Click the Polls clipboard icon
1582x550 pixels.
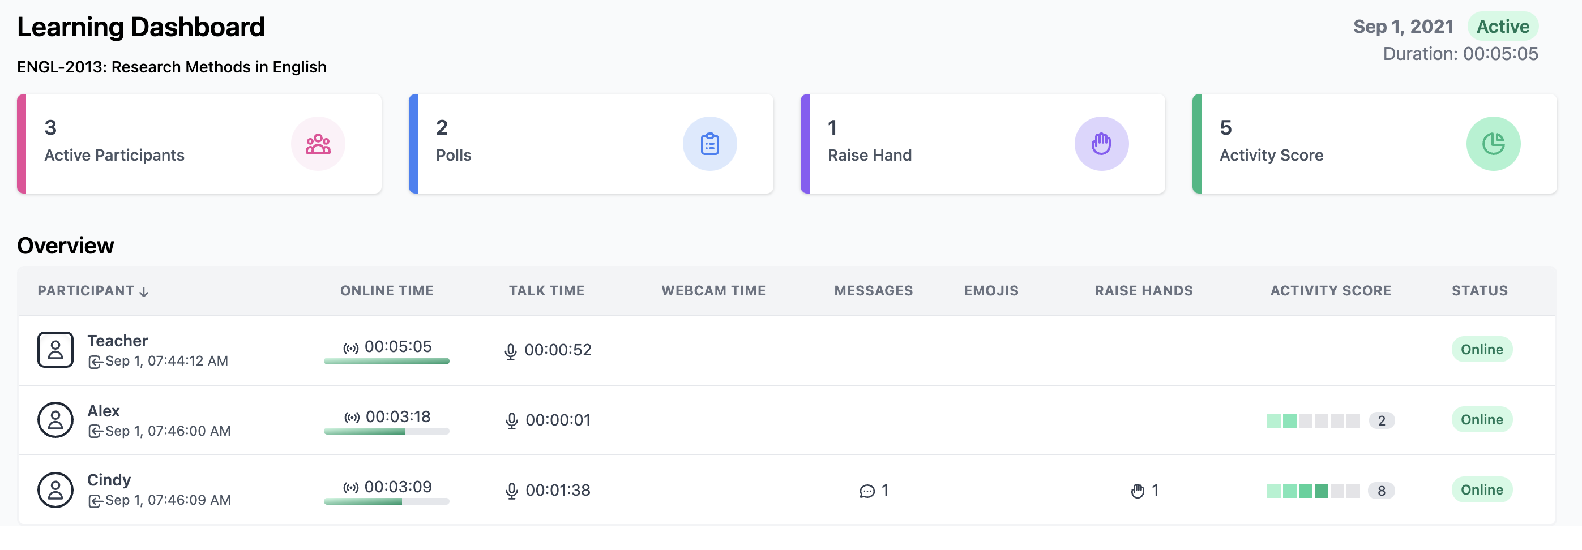pos(710,144)
